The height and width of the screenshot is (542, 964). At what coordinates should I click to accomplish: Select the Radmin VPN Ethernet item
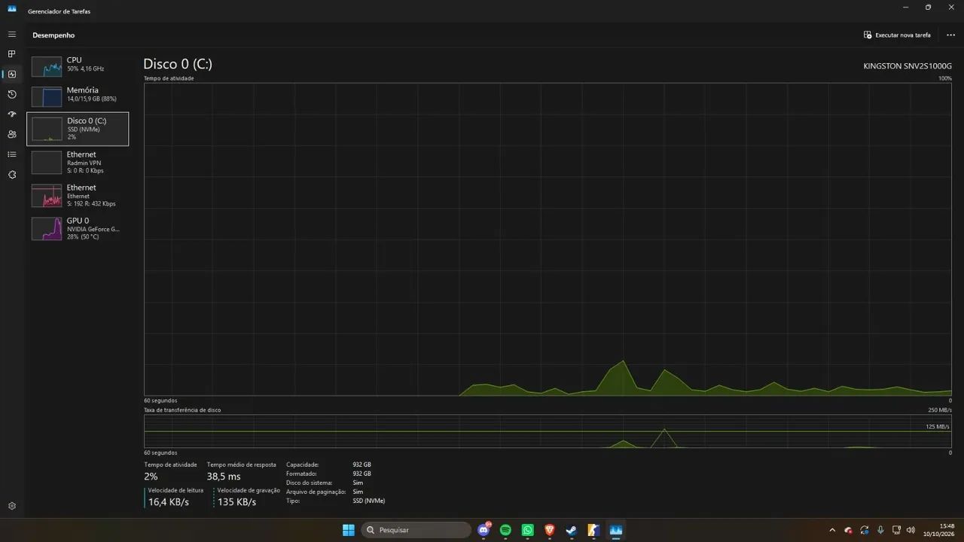coord(78,162)
